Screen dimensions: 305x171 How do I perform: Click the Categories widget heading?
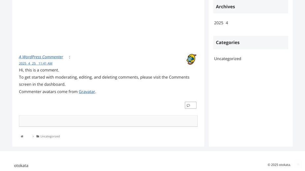(228, 42)
